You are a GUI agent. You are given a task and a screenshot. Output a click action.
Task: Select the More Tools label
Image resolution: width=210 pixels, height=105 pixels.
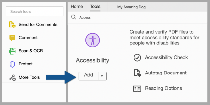click(x=29, y=77)
